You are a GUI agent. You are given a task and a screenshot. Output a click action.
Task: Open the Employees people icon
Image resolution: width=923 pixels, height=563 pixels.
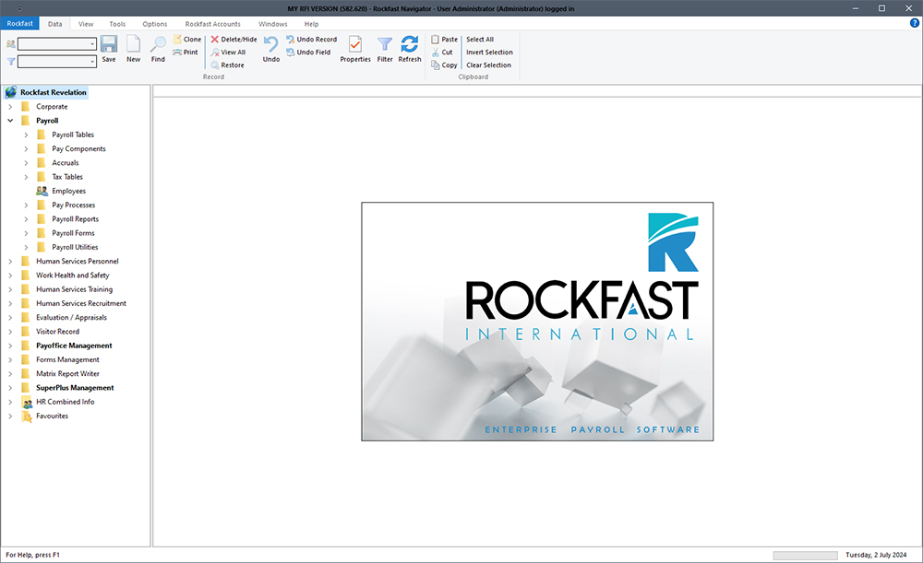pyautogui.click(x=42, y=191)
